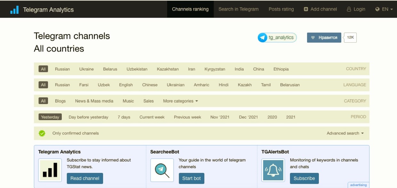Select the Blogs category
The width and height of the screenshot is (397, 188).
pos(60,101)
